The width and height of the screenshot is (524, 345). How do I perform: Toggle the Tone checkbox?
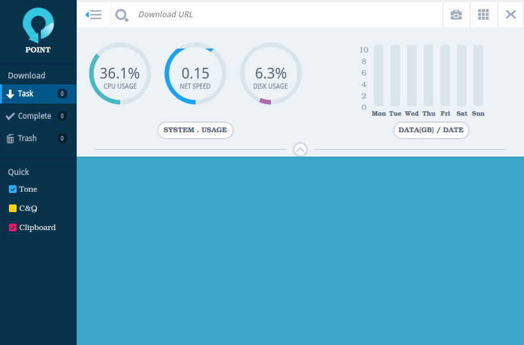point(13,189)
